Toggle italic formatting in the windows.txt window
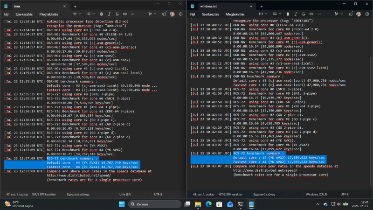This screenshot has width=373, height=210. (296, 14)
